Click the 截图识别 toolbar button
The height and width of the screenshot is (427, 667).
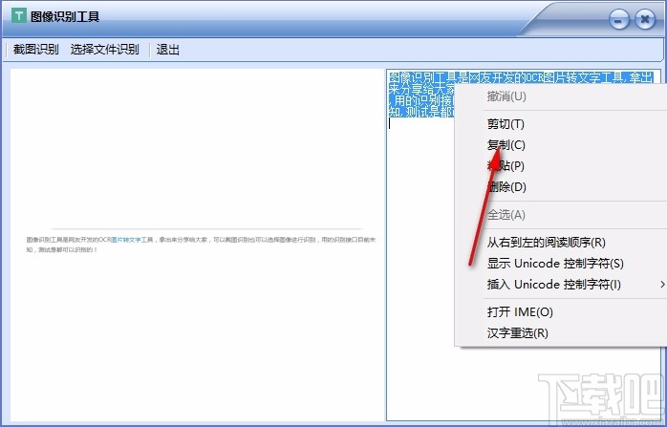(x=35, y=50)
